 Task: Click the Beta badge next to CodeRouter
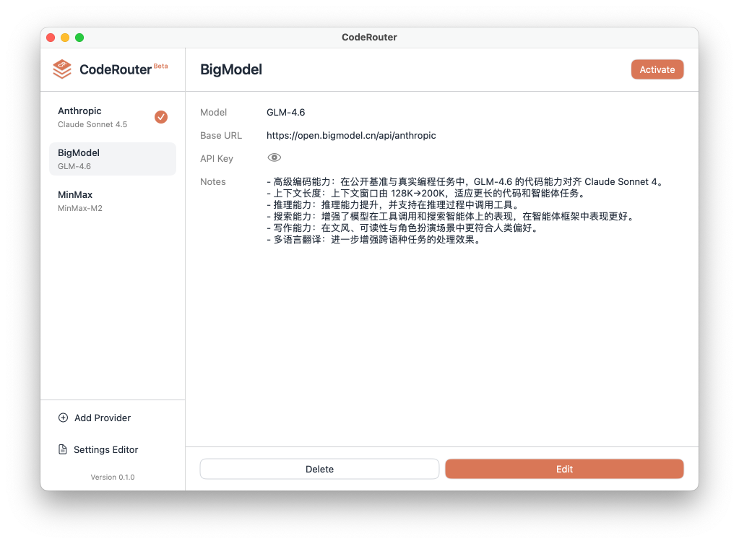pos(160,66)
